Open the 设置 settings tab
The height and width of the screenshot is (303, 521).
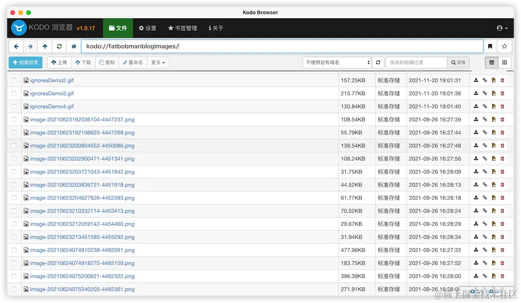pyautogui.click(x=147, y=28)
